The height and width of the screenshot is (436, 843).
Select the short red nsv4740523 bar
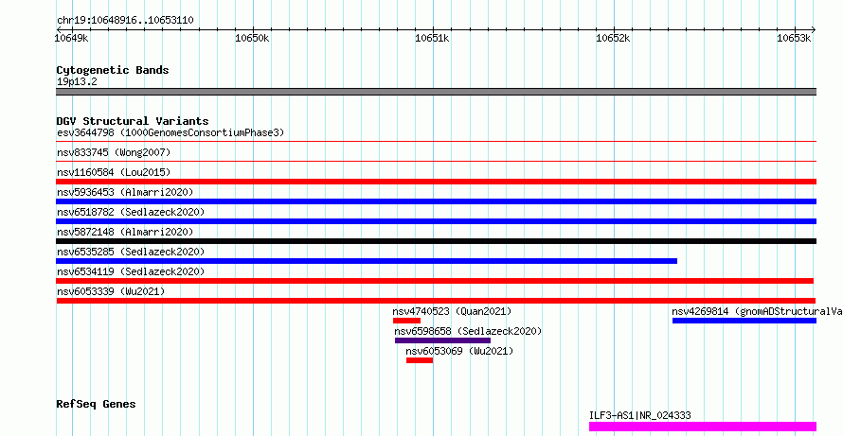click(x=406, y=321)
